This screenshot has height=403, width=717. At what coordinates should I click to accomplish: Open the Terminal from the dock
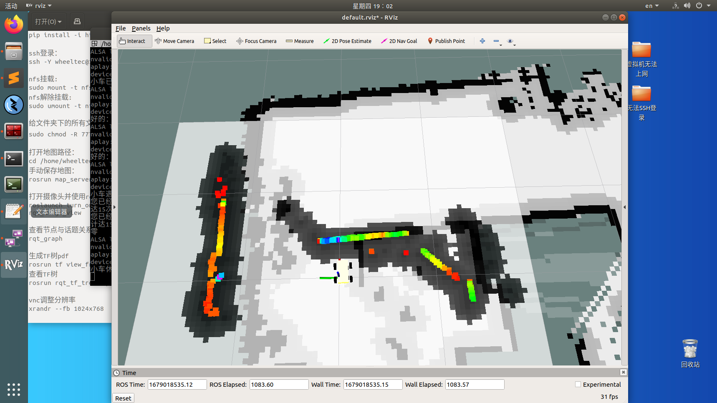tap(14, 158)
